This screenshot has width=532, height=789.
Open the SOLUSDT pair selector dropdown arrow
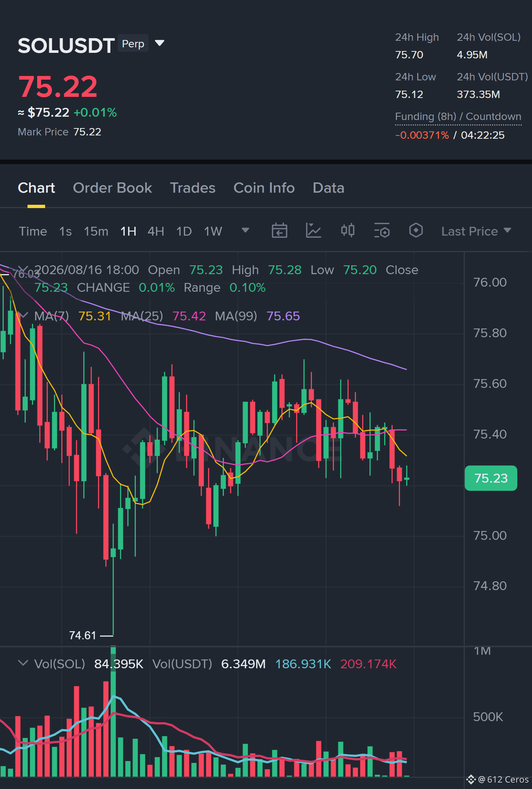160,43
